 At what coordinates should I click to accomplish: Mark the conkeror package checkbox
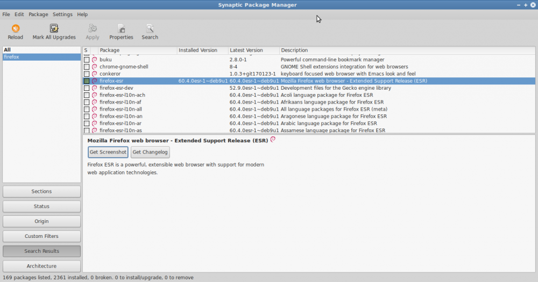point(87,74)
